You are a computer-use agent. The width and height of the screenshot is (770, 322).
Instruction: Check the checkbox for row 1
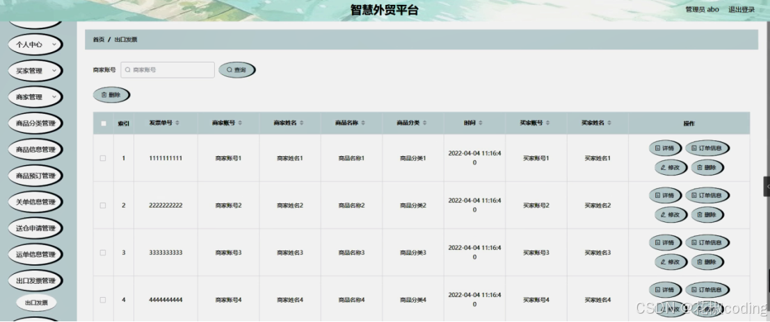[x=103, y=158]
